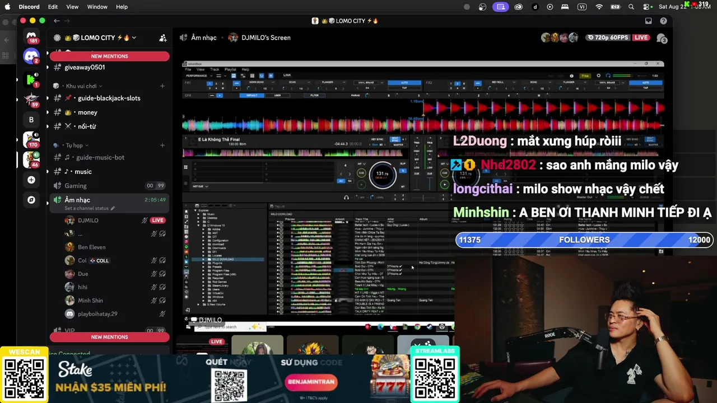
Task: Edit the Âm nhạc channel status pencil
Action: 113,208
